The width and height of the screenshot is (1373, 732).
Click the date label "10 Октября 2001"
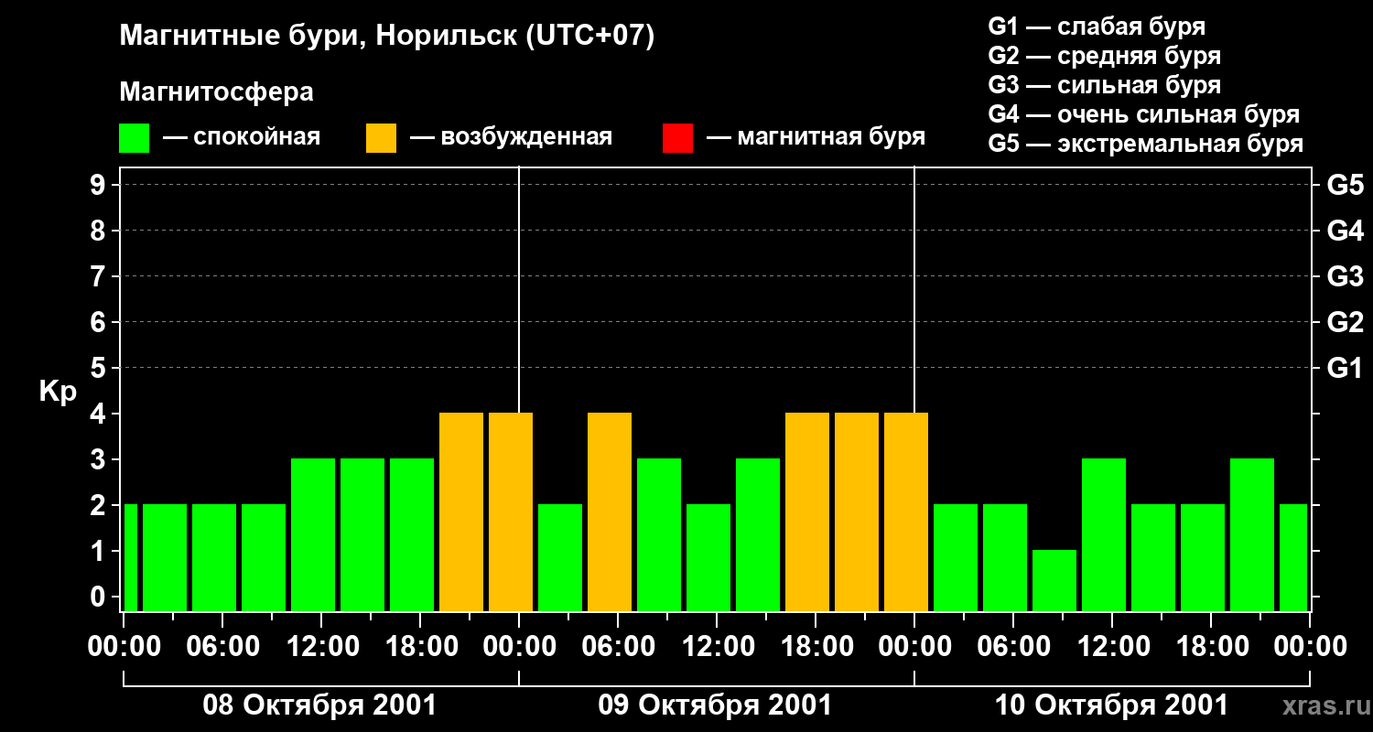pyautogui.click(x=1111, y=705)
